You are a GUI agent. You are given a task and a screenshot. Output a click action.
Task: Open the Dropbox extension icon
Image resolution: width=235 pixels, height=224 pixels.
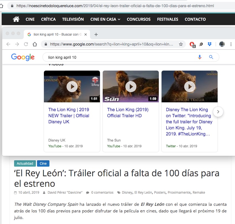(209, 44)
